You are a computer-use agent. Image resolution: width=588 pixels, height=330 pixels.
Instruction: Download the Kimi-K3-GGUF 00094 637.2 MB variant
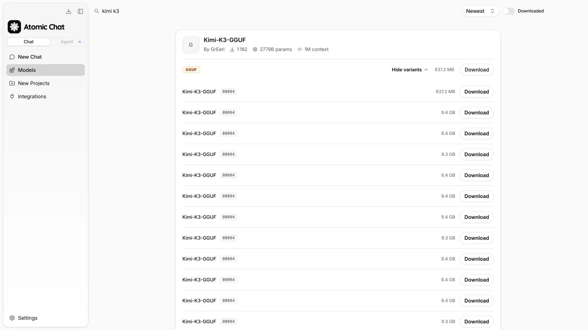coord(477,92)
